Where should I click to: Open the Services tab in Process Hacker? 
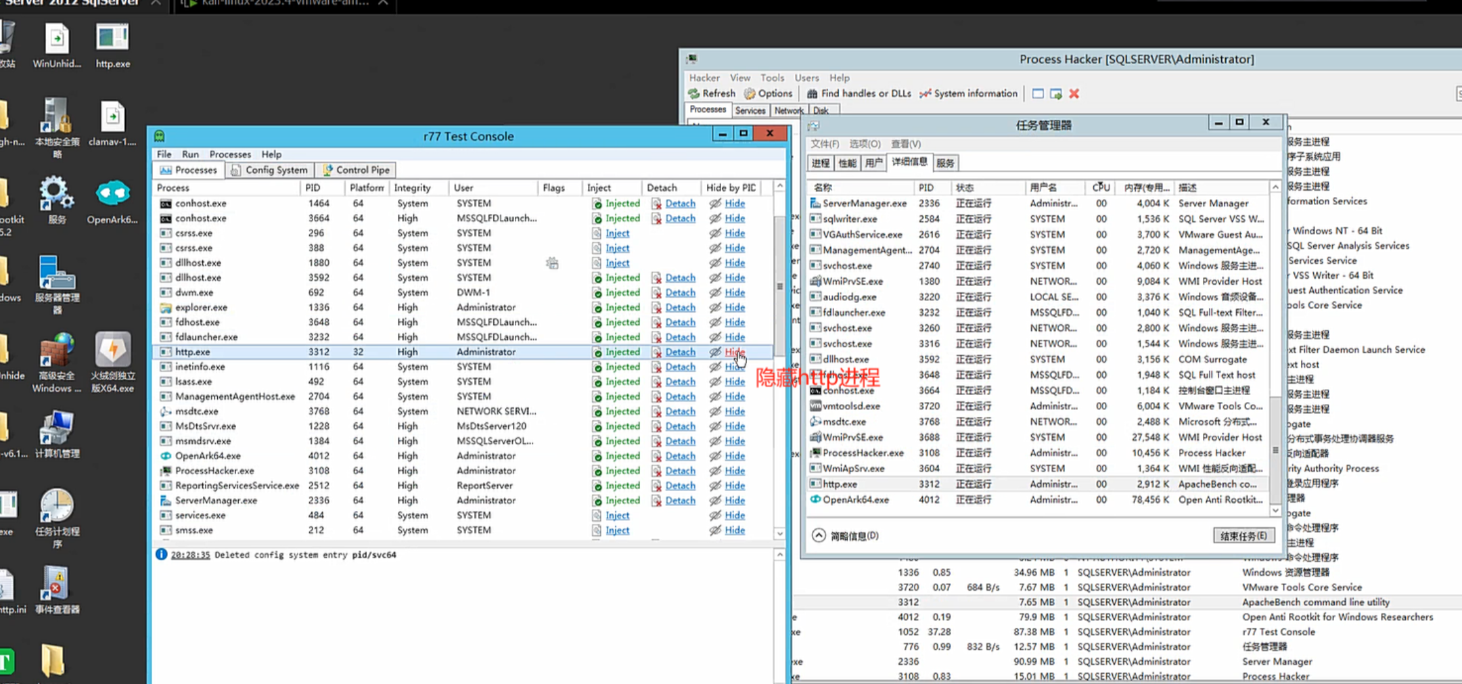[750, 110]
